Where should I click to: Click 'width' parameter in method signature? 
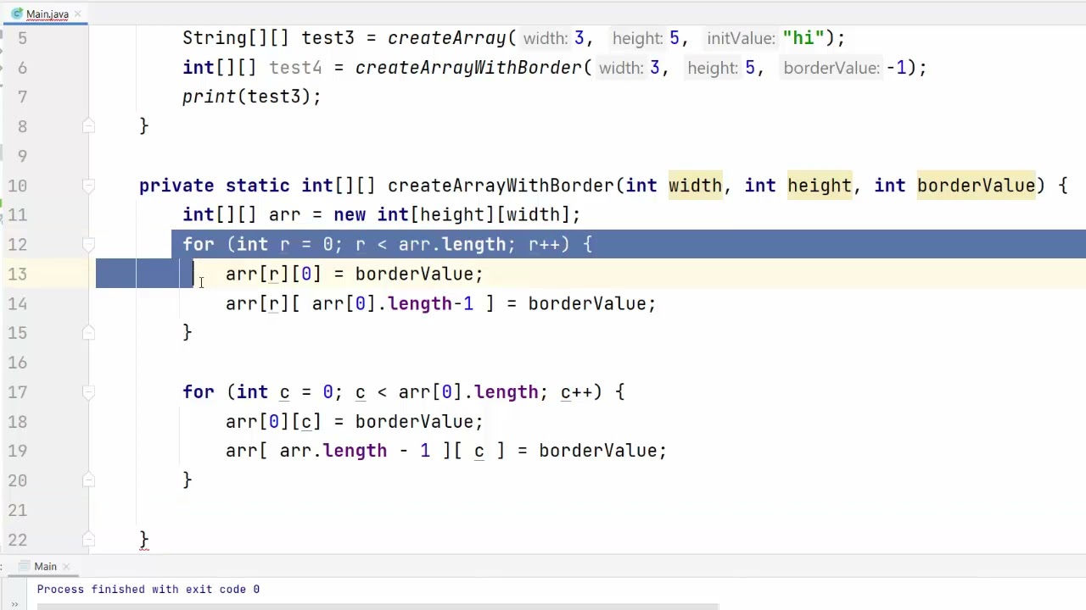(x=695, y=186)
